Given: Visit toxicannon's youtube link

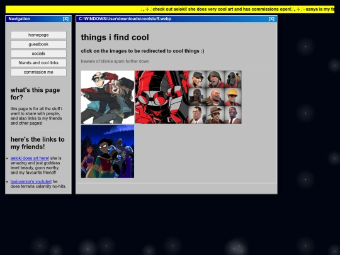Looking at the screenshot, I should point(31,182).
